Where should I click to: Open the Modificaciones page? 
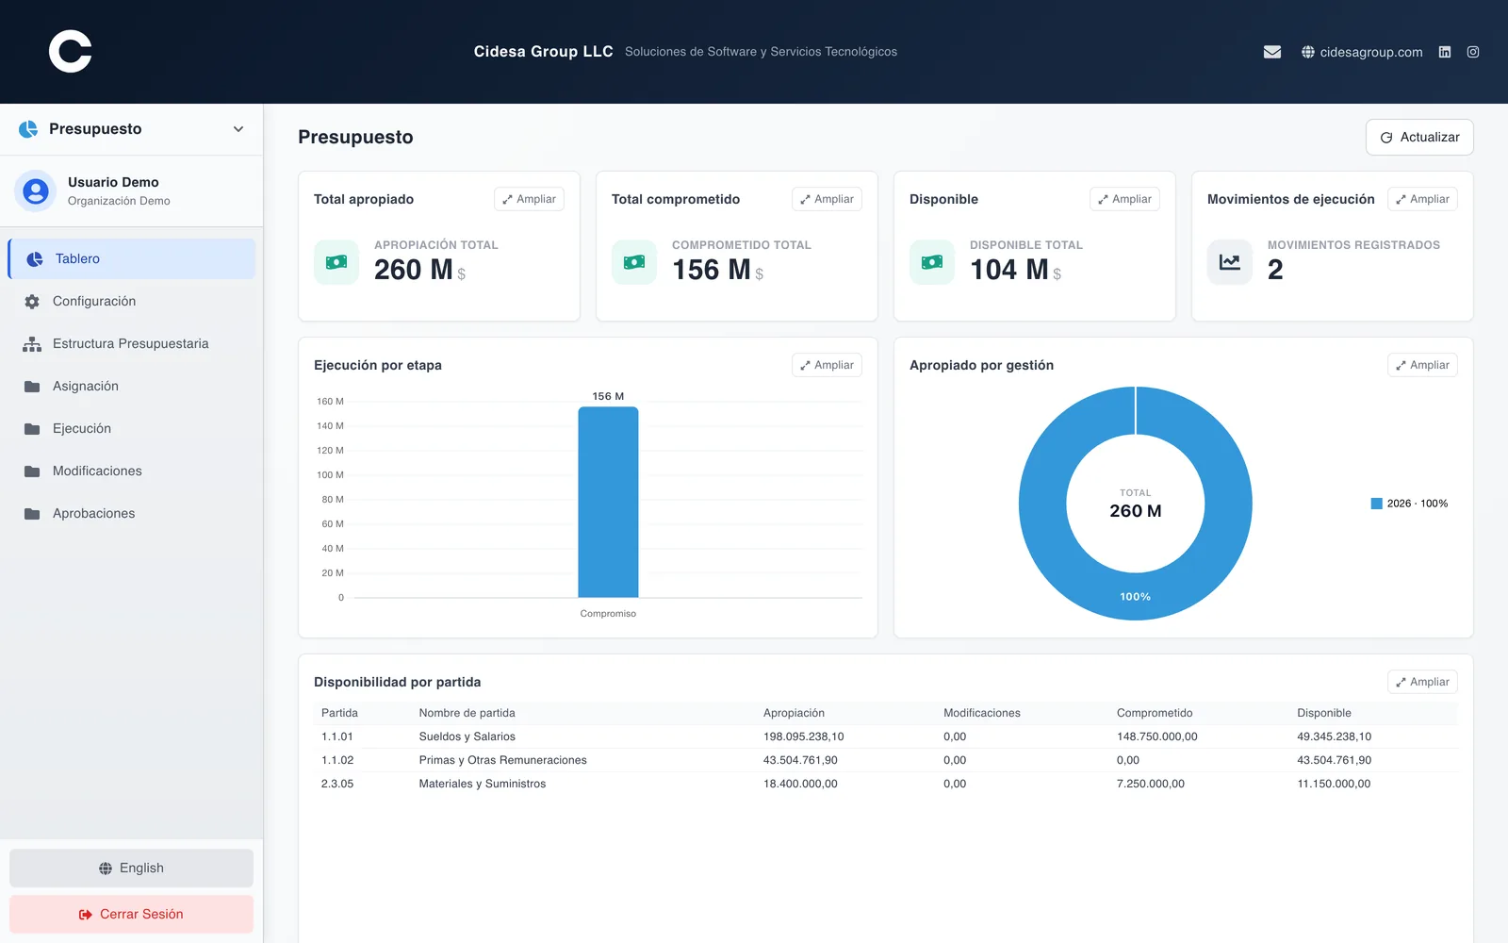(131, 471)
